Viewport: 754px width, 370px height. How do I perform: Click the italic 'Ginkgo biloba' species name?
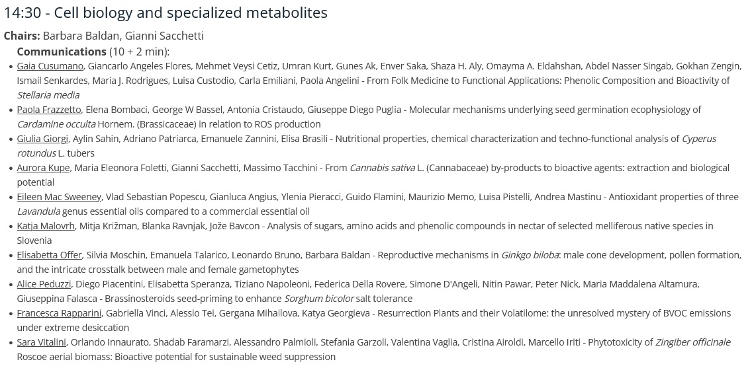pos(530,255)
